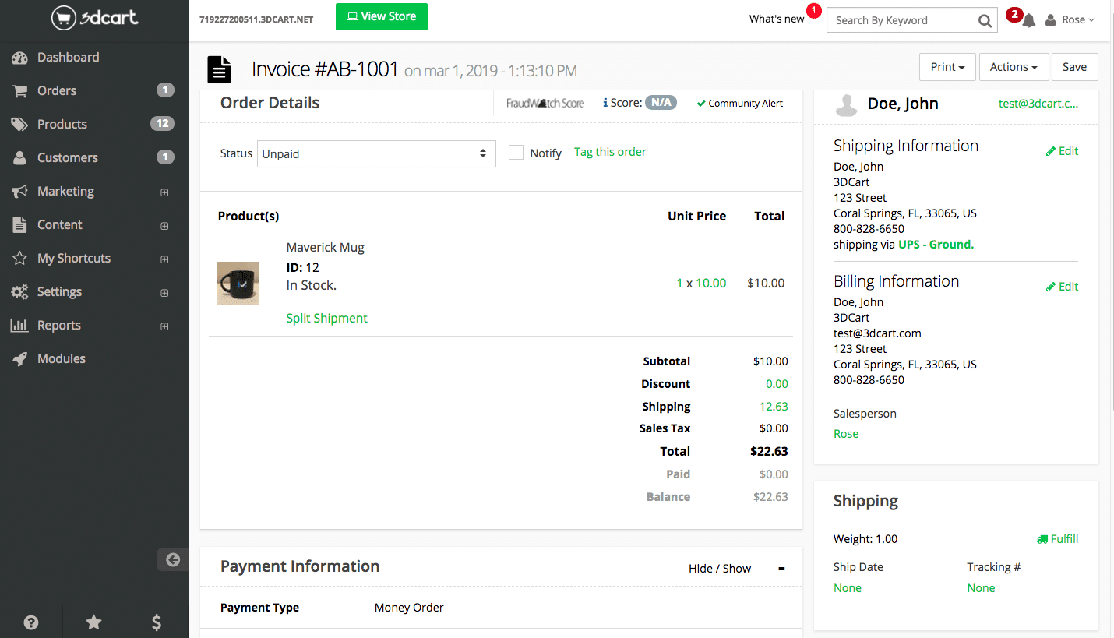1114x638 pixels.
Task: Collapse sidebar with the arrow icon
Action: point(173,559)
